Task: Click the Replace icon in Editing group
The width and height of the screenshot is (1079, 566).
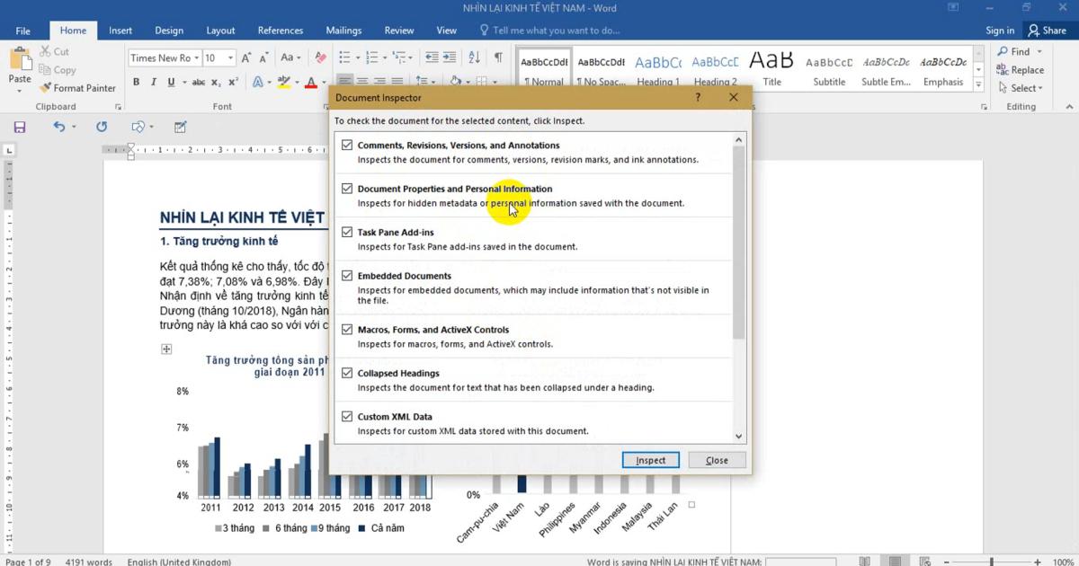Action: pos(1003,70)
